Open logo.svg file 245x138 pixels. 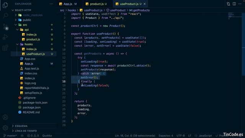pos(30,83)
